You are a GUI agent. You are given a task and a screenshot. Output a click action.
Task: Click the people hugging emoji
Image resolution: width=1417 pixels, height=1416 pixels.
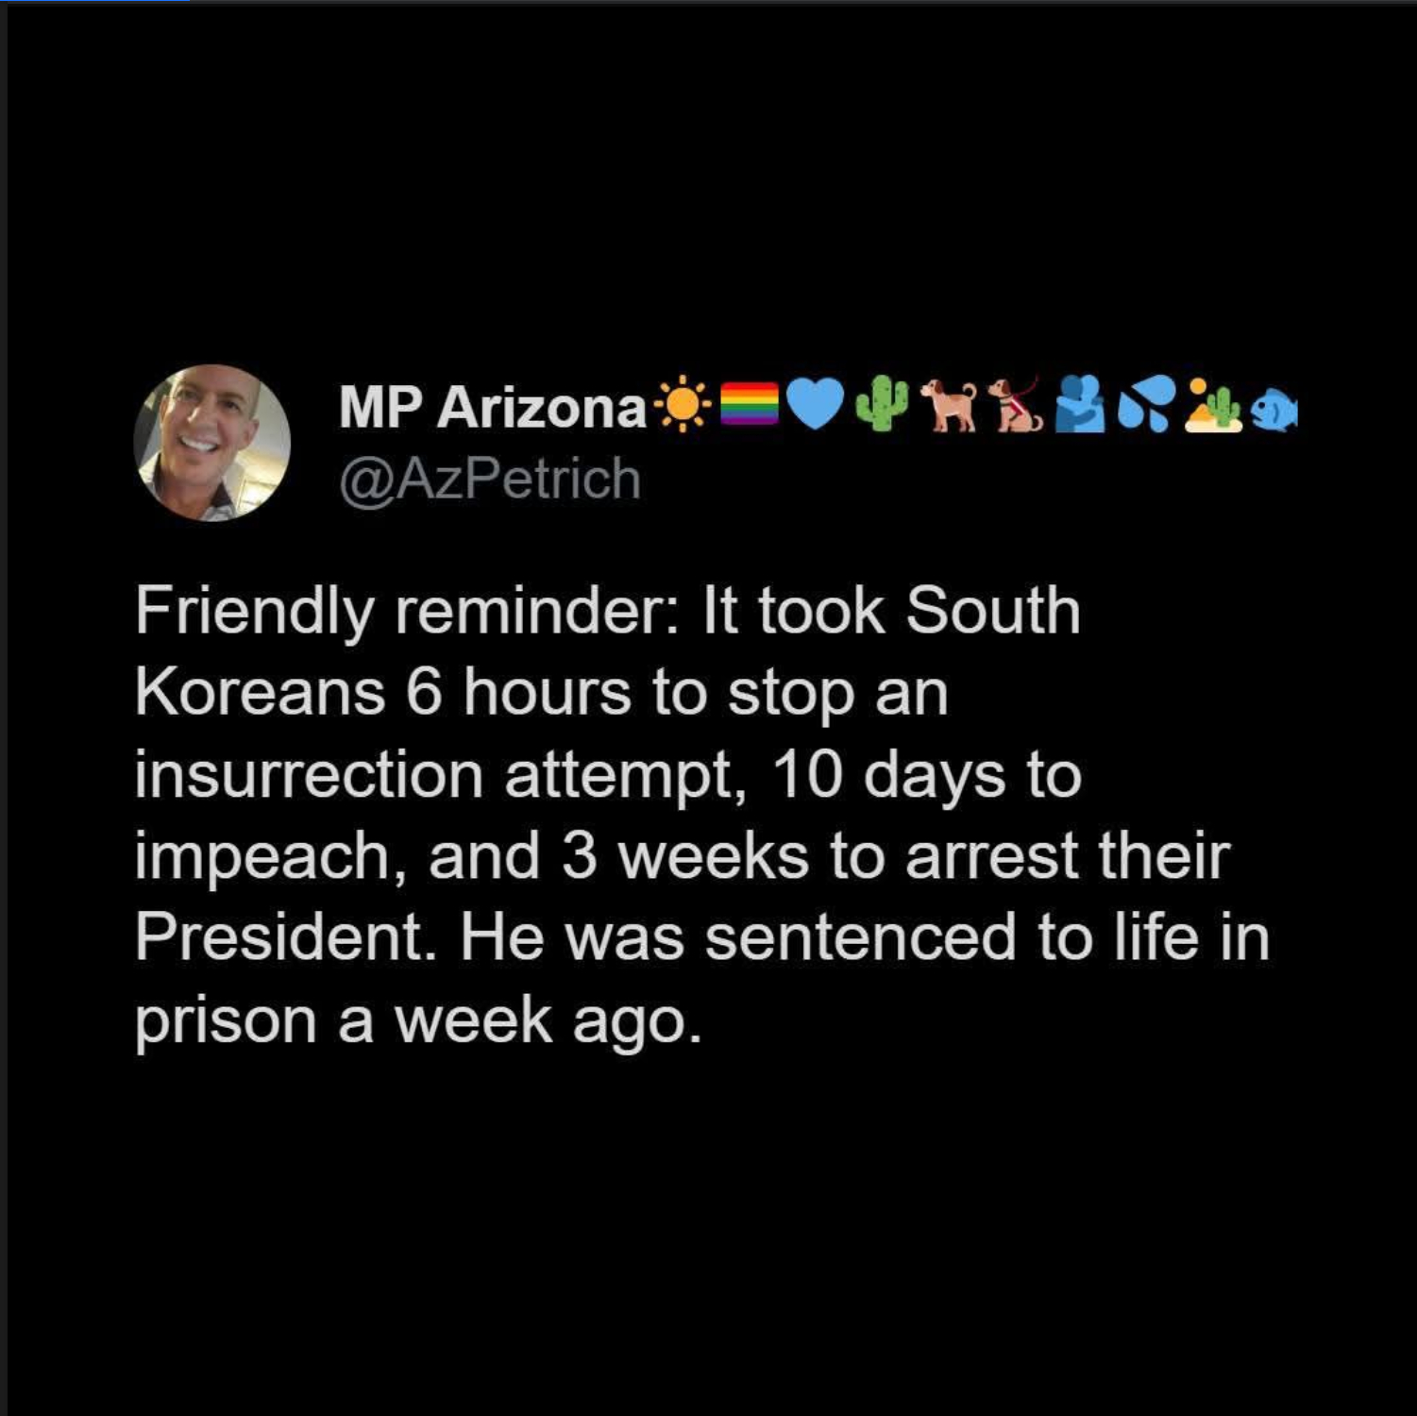click(x=1079, y=406)
